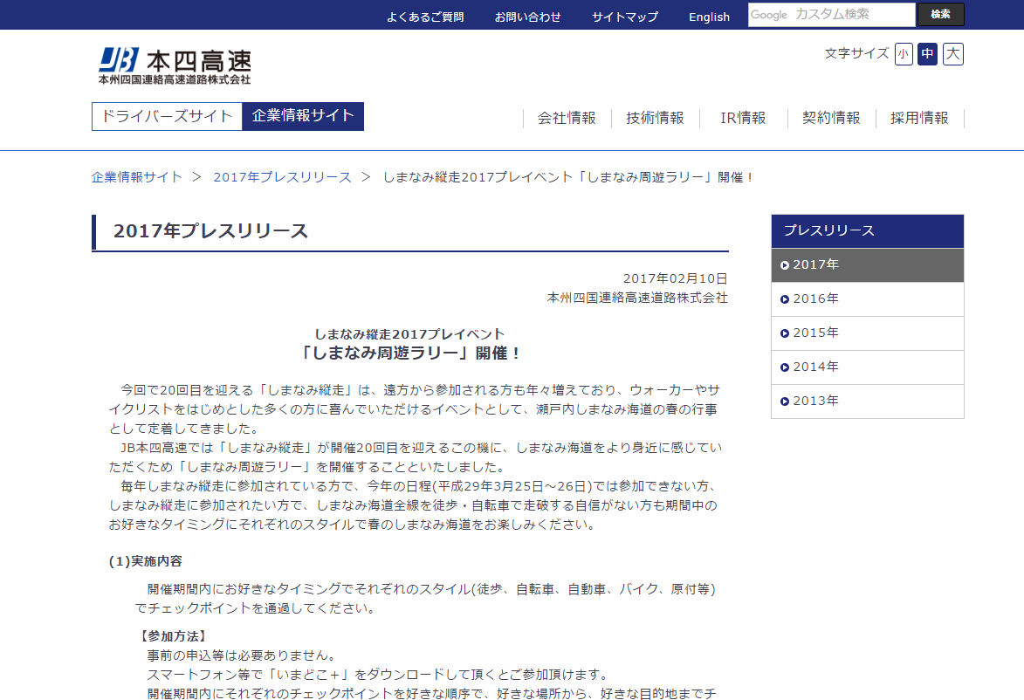Click the arrow icon beside 2015年
This screenshot has height=700, width=1024.
click(x=785, y=333)
